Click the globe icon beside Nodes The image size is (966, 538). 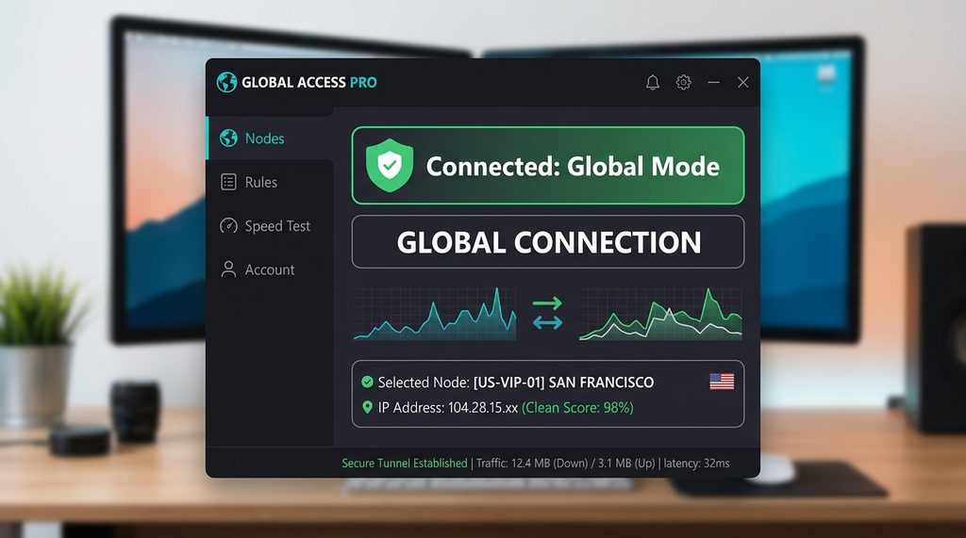coord(228,138)
